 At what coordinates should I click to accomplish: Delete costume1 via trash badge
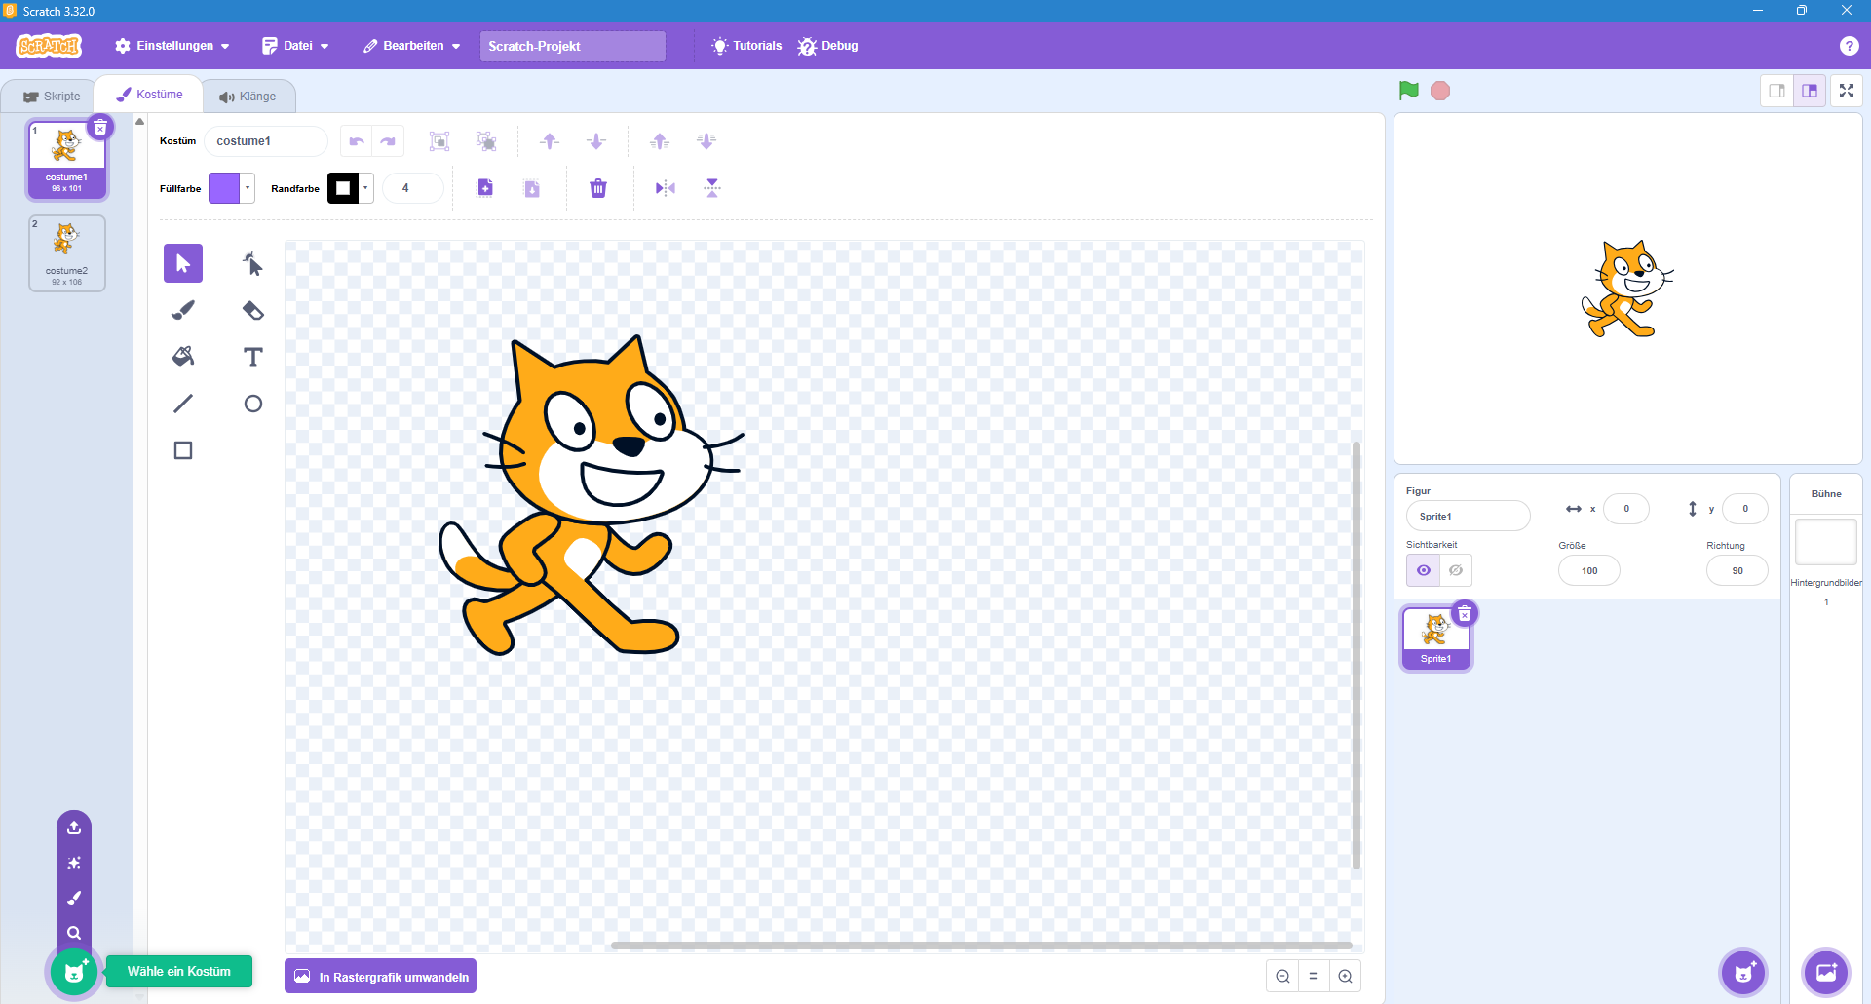pos(100,128)
